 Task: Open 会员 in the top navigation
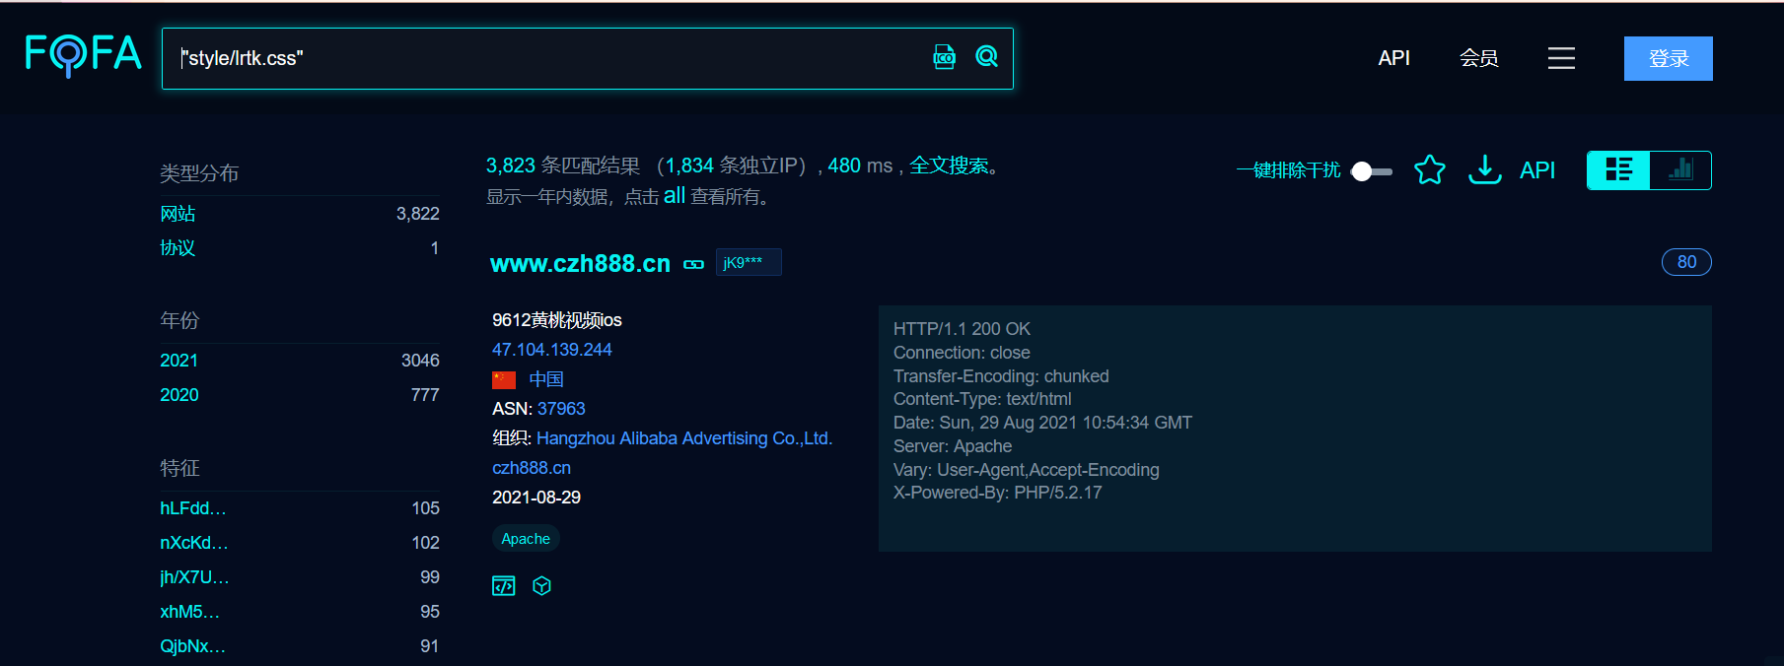(1478, 58)
